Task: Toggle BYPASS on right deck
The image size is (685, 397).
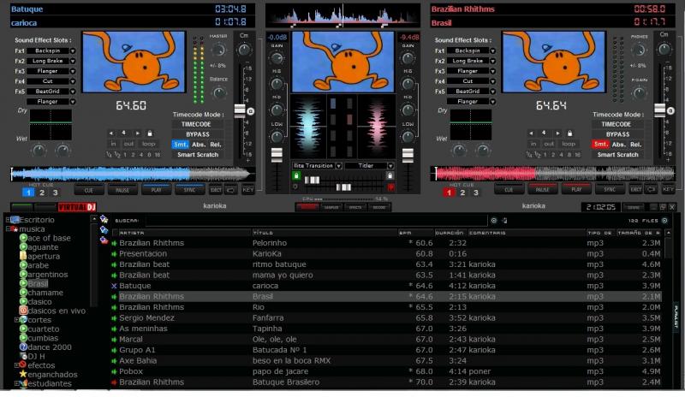Action: [x=617, y=134]
